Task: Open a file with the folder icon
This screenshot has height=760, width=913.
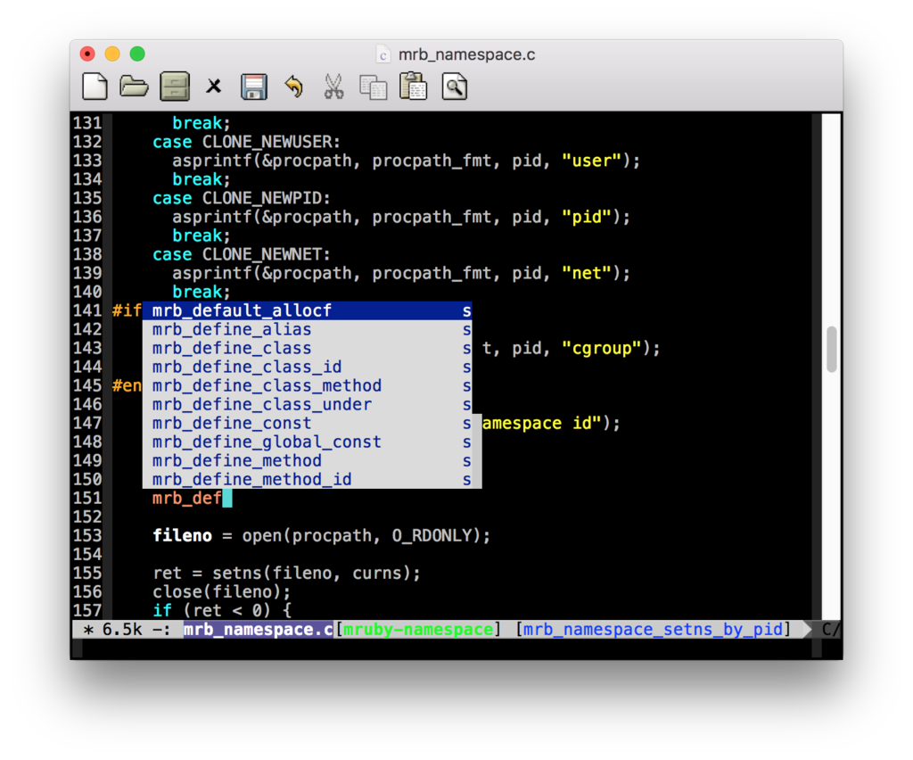Action: [134, 87]
